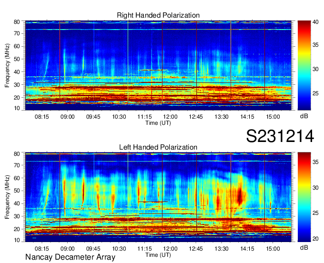324x263 pixels.
Task: Click the bottom plot "Time (UT)" axis label
Action: pos(158,255)
